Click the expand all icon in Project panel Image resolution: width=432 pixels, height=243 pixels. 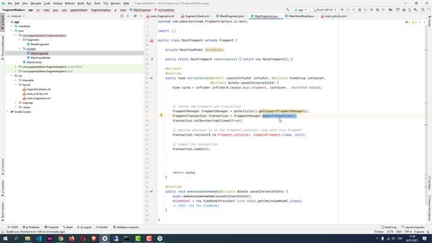click(128, 16)
